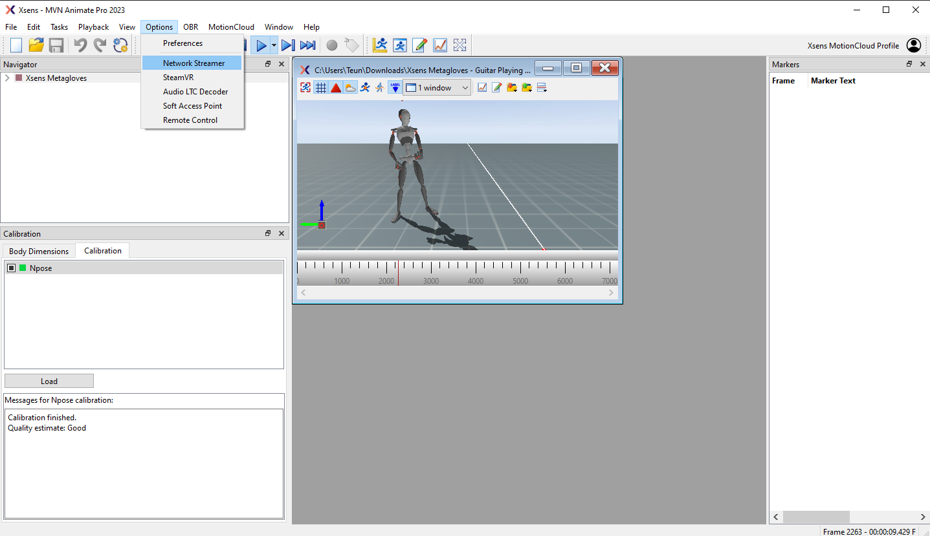930x536 pixels.
Task: Select Xsens Metagloves in the Navigator
Action: [x=56, y=78]
